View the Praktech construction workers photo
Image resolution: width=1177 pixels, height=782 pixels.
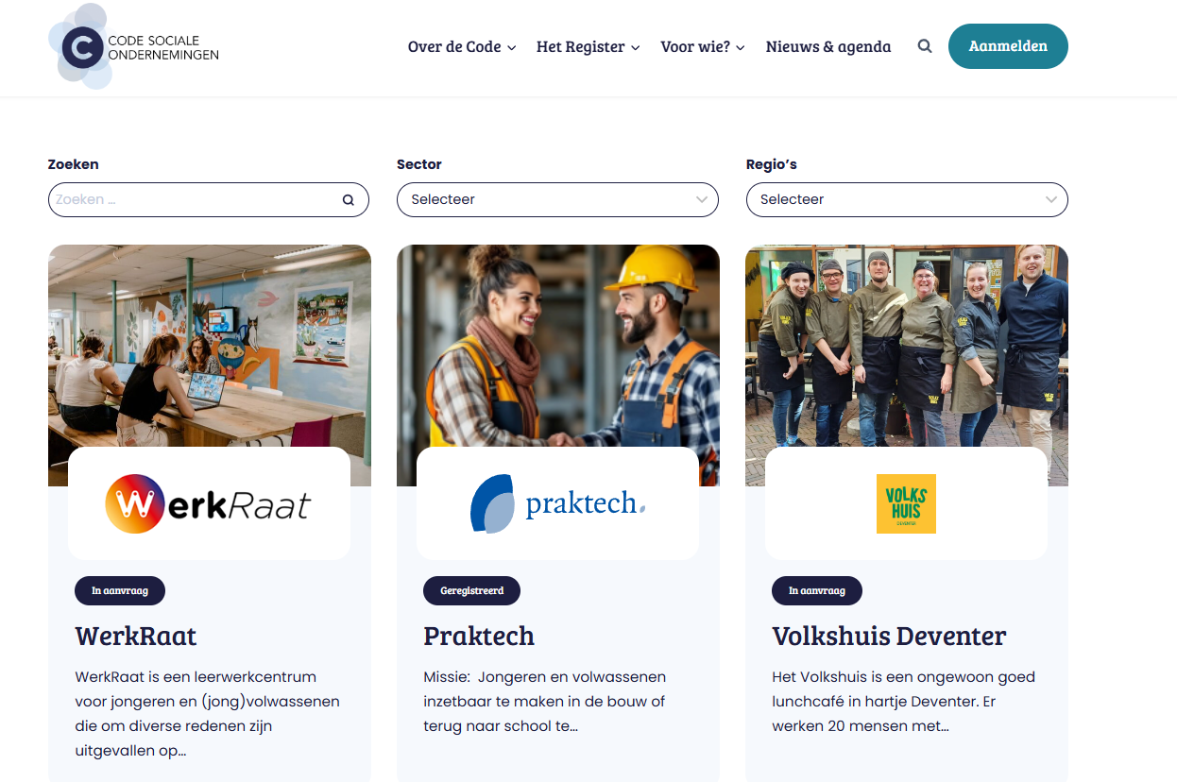558,346
